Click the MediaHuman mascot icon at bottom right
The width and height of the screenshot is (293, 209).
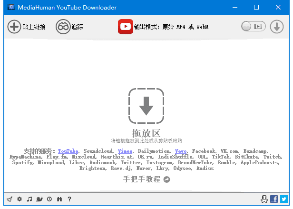pos(264,199)
